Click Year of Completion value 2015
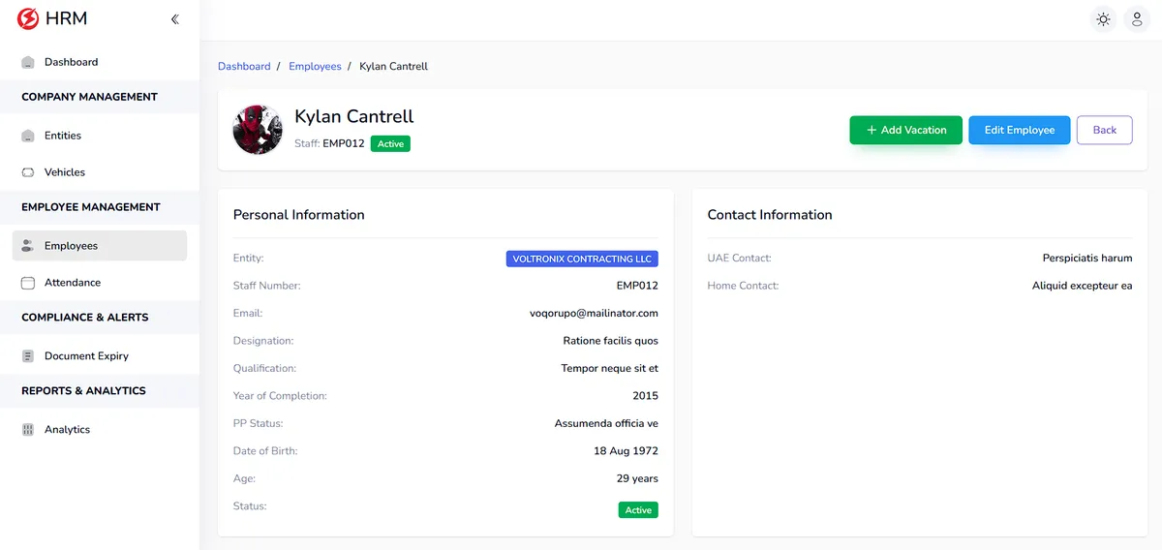Screen dimensions: 1162x550 pos(646,396)
